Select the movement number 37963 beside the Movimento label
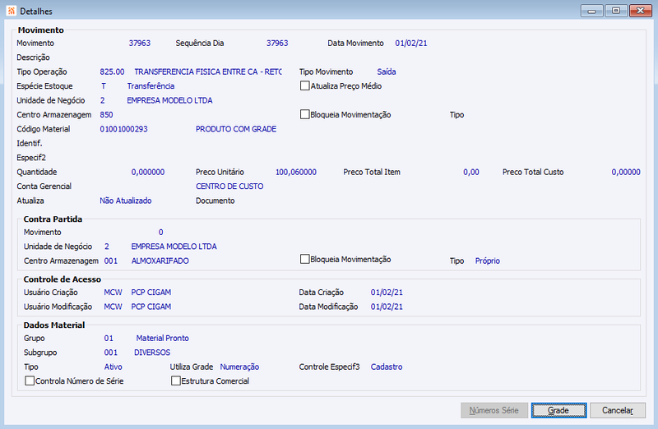The image size is (658, 429). [139, 44]
